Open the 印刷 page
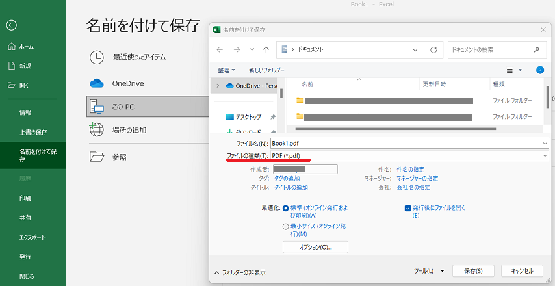Viewport: 555px width, 286px height. 25,198
